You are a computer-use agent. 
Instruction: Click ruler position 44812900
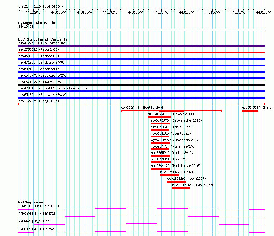pos(33,12)
